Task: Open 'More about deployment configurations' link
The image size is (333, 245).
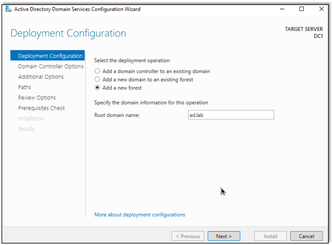Action: tap(139, 215)
